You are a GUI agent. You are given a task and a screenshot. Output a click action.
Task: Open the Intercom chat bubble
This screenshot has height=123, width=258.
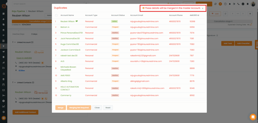point(253,117)
